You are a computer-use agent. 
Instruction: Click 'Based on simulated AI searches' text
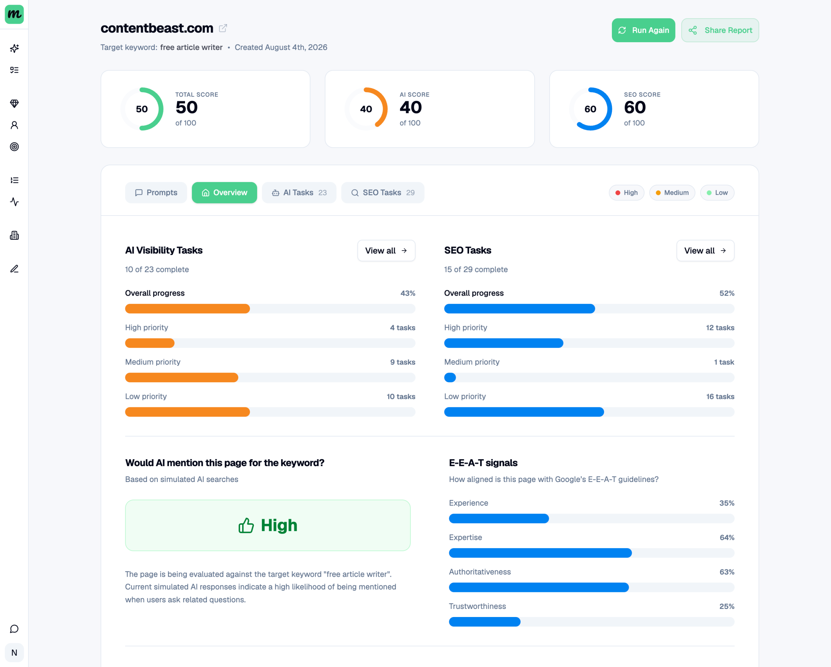[181, 479]
